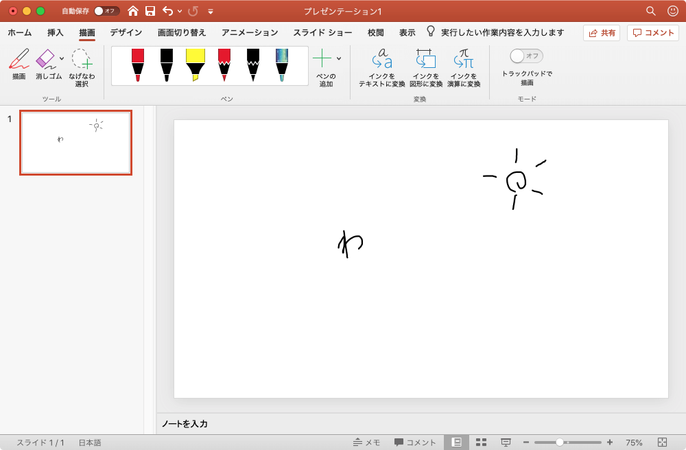Viewport: 686px width, 450px height.
Task: Select the Draw (描画) tool
Action: (x=19, y=64)
